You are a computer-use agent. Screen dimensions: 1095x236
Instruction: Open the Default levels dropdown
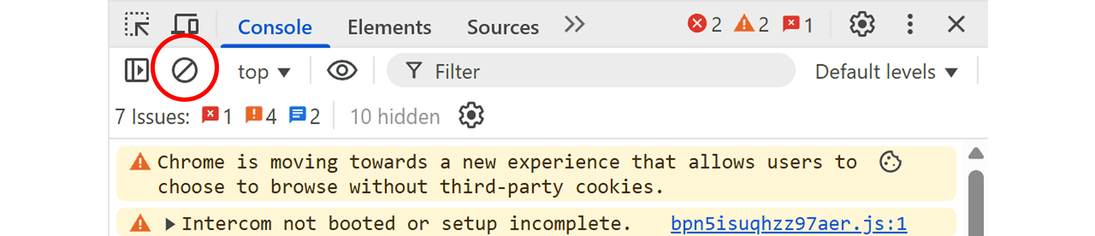885,72
